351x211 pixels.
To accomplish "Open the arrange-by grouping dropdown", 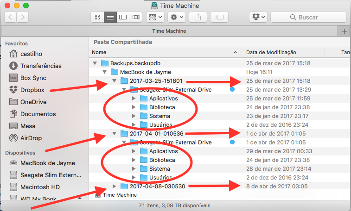I will pos(155,17).
